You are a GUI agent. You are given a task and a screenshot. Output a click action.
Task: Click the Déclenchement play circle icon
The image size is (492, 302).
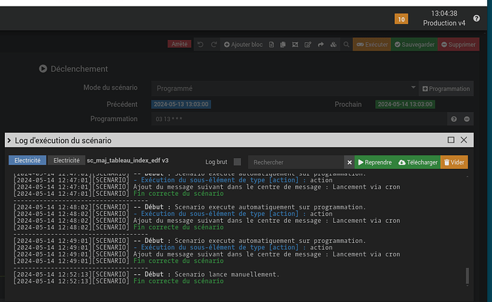[43, 68]
